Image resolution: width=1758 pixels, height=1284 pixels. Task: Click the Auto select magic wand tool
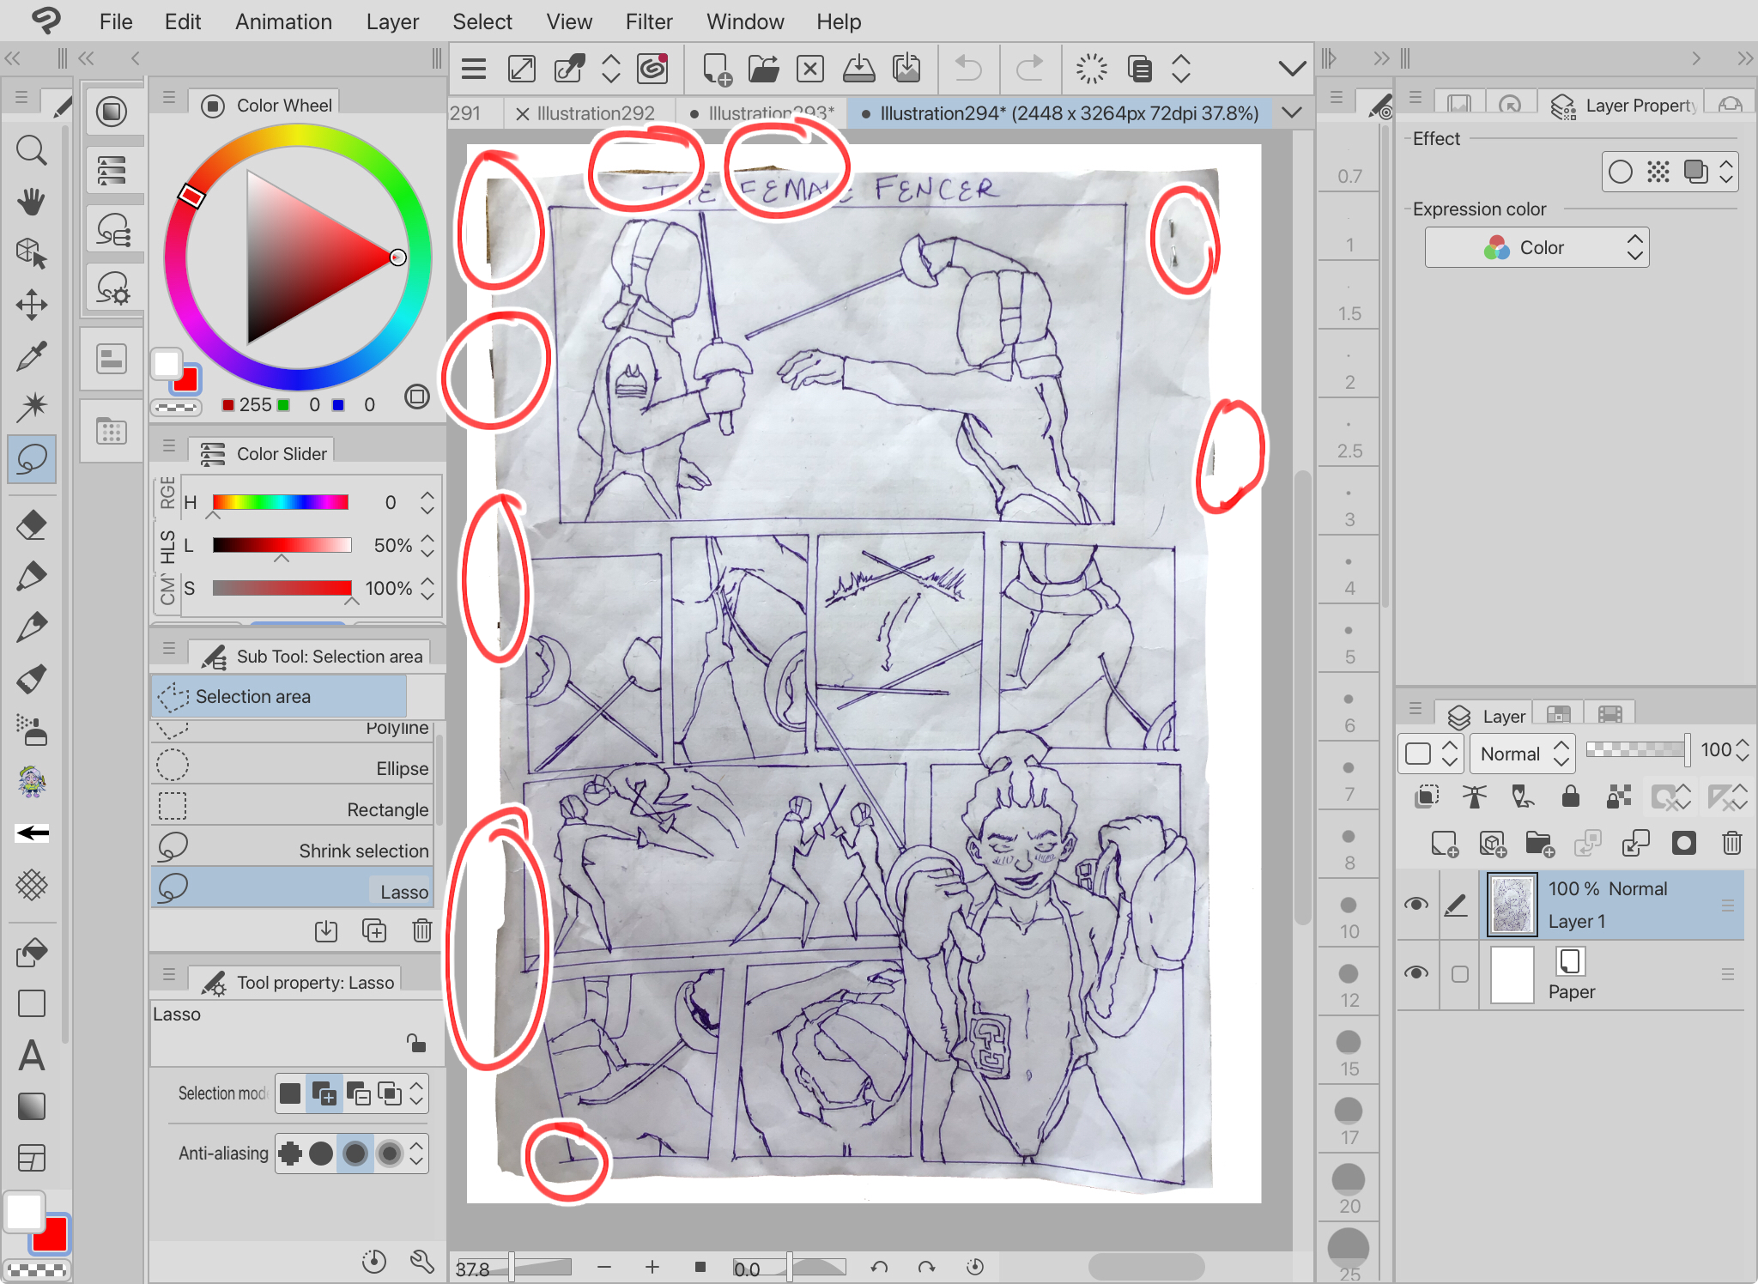[31, 406]
